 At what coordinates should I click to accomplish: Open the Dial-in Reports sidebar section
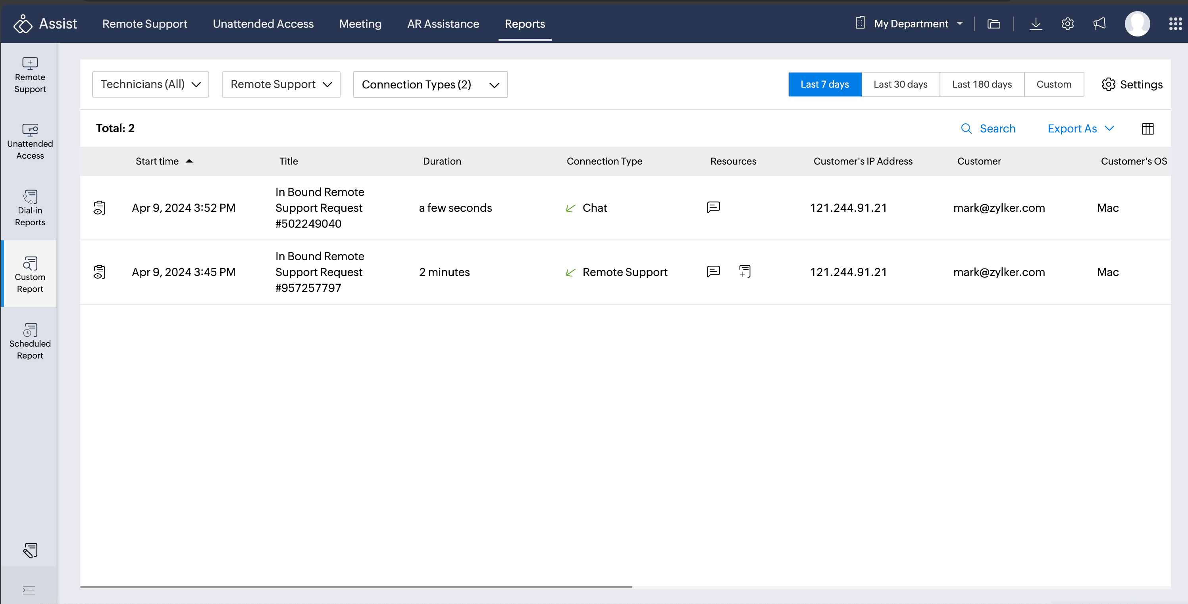pyautogui.click(x=30, y=207)
